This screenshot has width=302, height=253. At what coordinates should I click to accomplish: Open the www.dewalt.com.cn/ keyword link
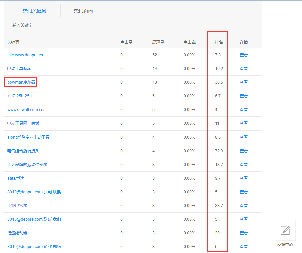coord(26,110)
